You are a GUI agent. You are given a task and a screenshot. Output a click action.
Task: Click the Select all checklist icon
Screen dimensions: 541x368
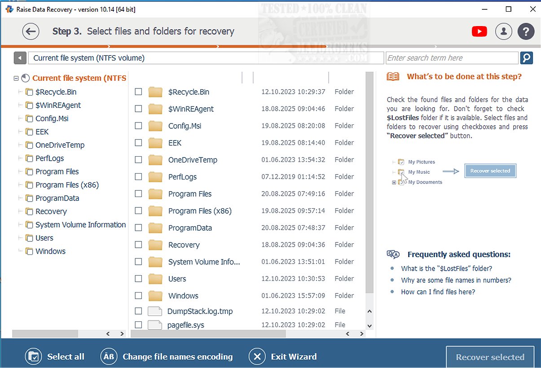tap(33, 357)
